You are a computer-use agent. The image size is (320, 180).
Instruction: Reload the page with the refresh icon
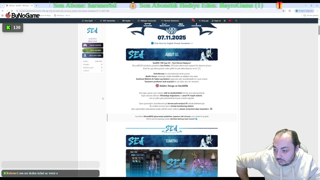pyautogui.click(x=12, y=11)
